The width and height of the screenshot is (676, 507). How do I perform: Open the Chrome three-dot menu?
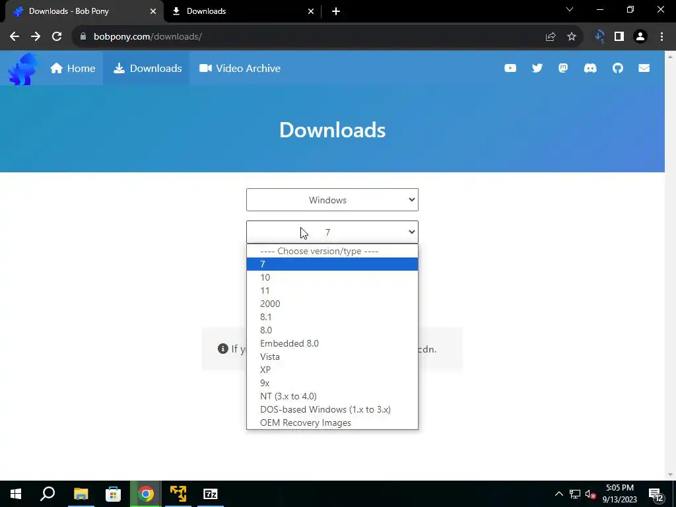661,37
